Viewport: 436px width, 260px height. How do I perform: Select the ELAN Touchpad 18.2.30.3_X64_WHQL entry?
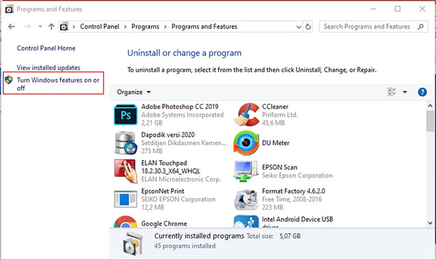(171, 167)
